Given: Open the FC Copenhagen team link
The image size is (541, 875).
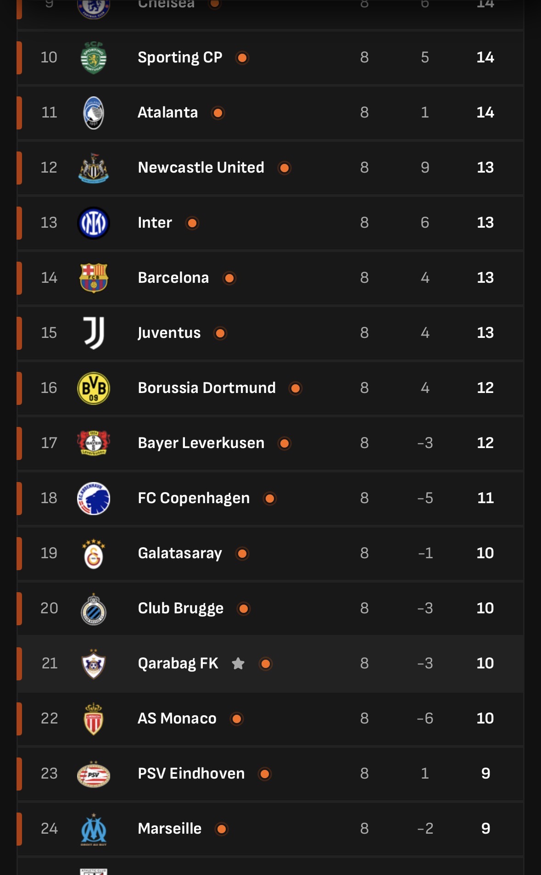Looking at the screenshot, I should [194, 498].
